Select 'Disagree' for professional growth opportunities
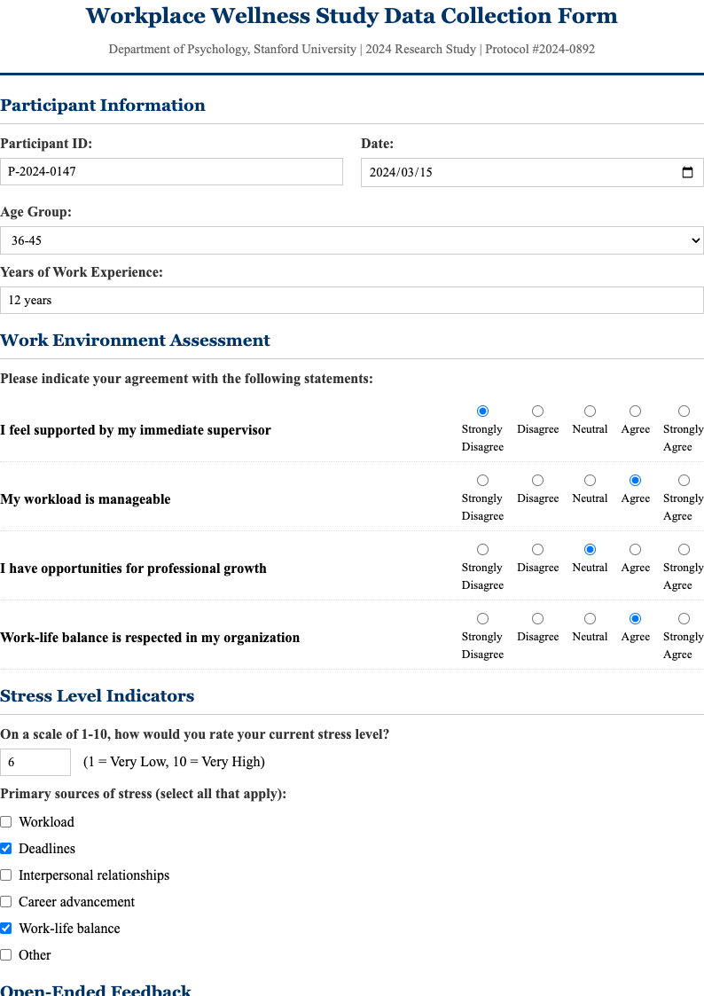Image resolution: width=704 pixels, height=996 pixels. tap(537, 549)
